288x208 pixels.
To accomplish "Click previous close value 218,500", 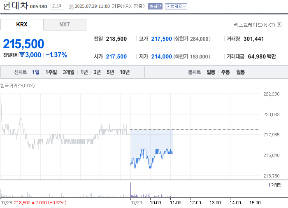I will [116, 39].
